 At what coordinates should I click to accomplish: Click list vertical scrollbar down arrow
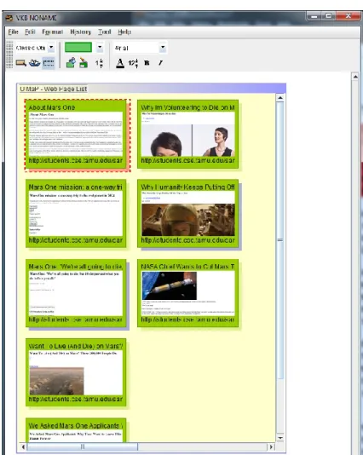click(280, 438)
